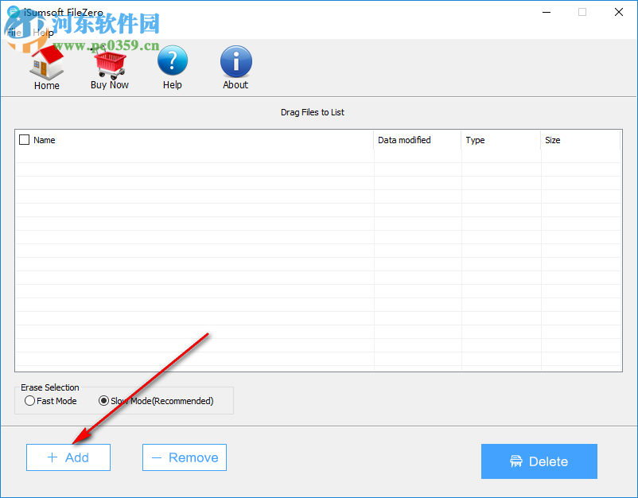
Task: Click the Type column header
Action: (x=475, y=140)
